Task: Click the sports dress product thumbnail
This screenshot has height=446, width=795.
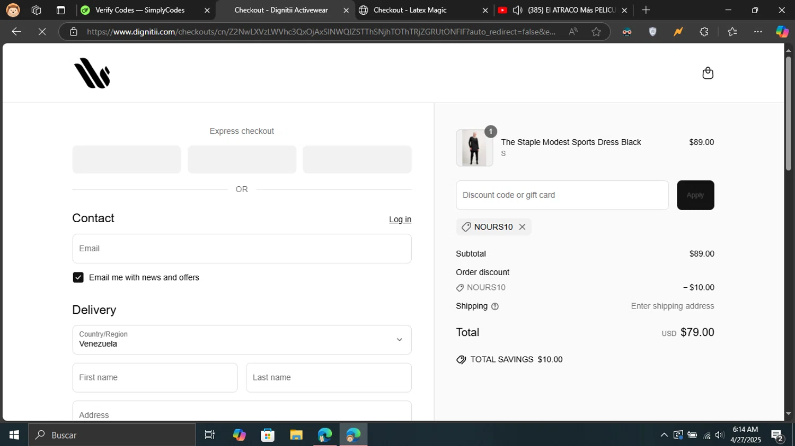Action: click(x=474, y=148)
